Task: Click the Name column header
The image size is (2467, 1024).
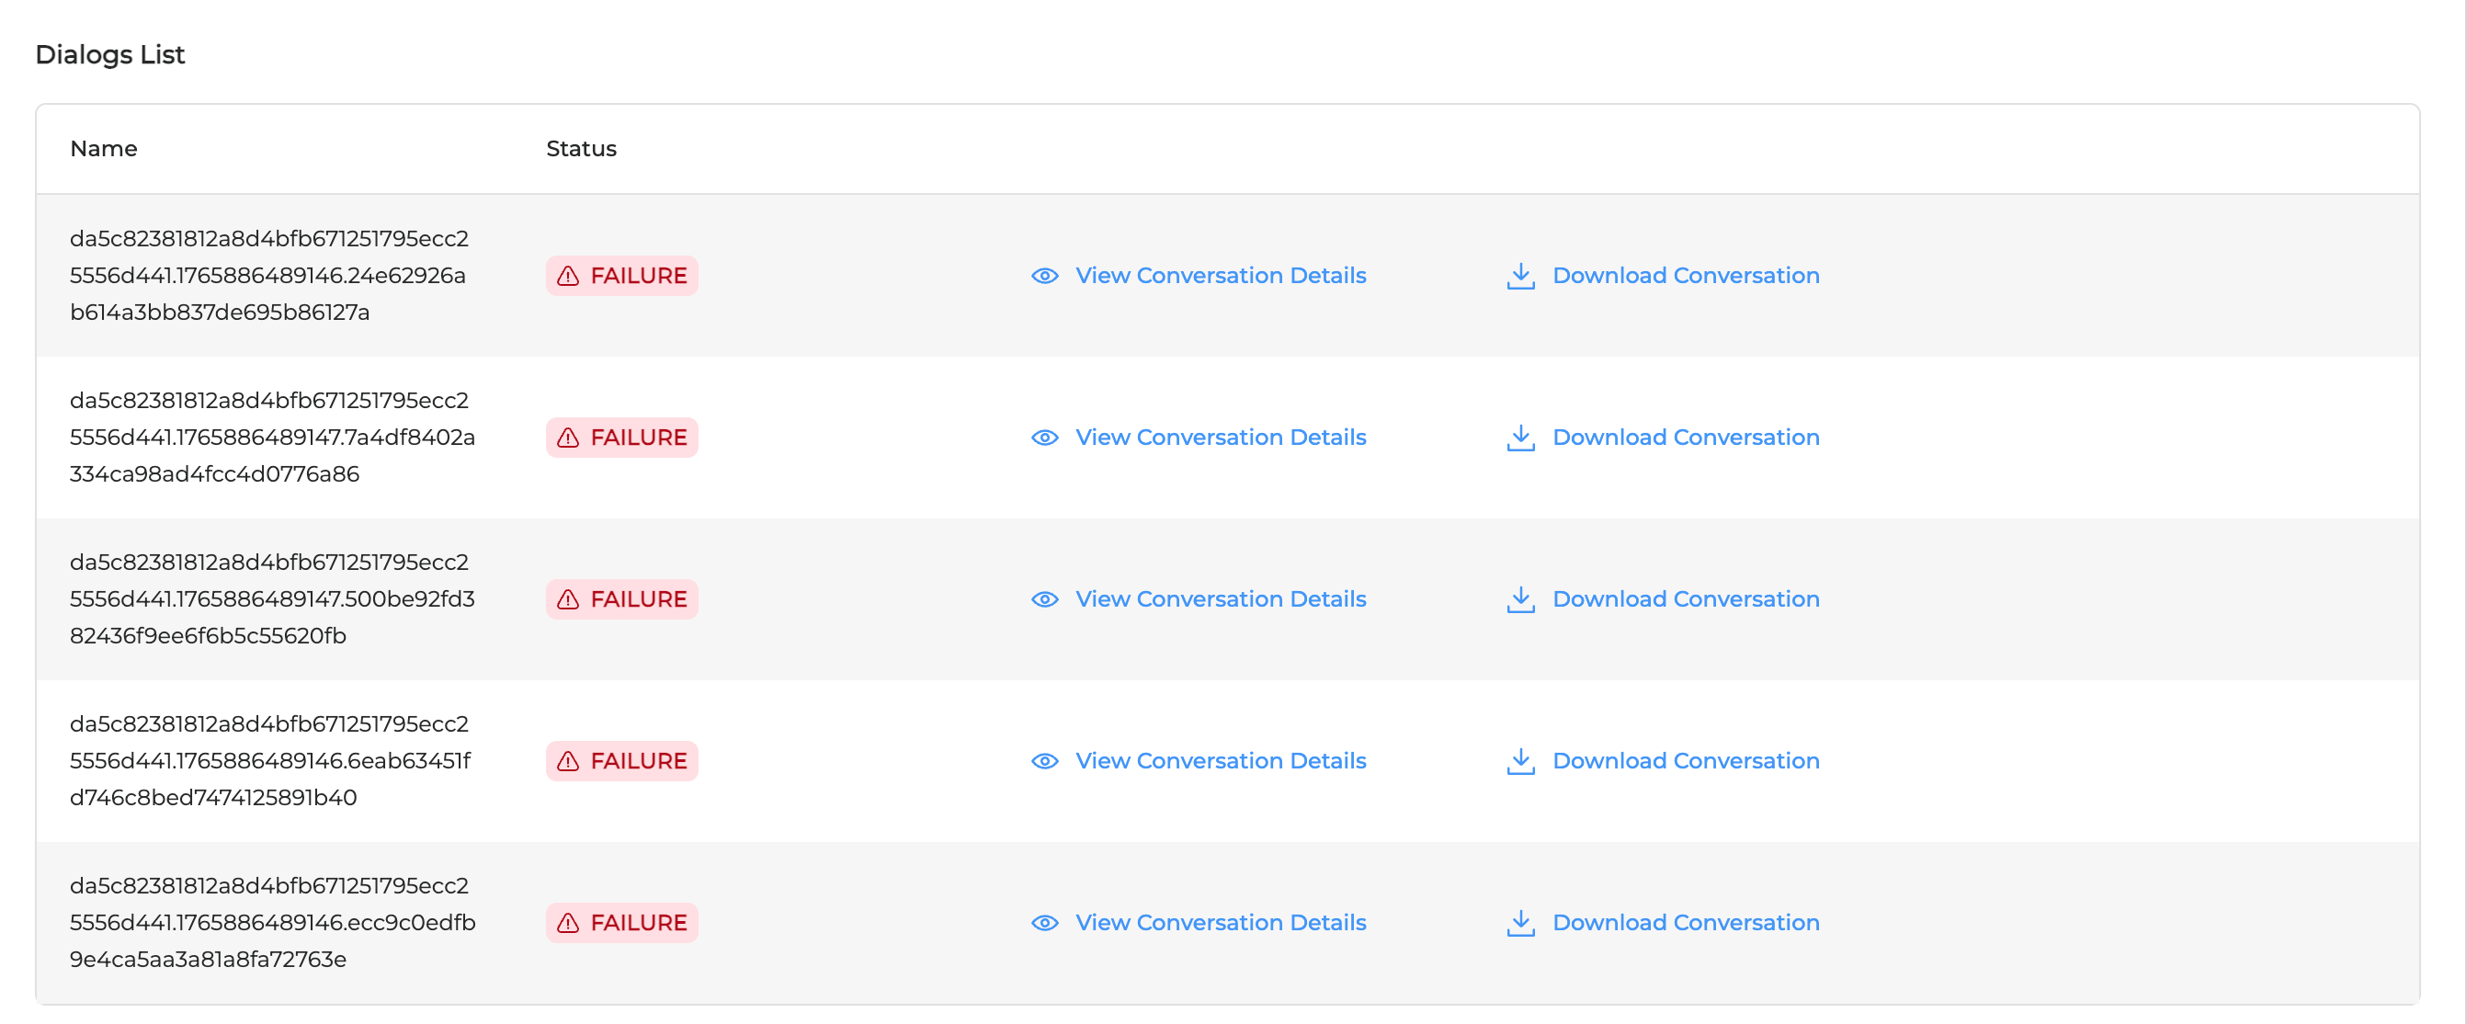Action: point(104,149)
